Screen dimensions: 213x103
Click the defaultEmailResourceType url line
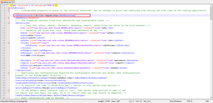50,96
